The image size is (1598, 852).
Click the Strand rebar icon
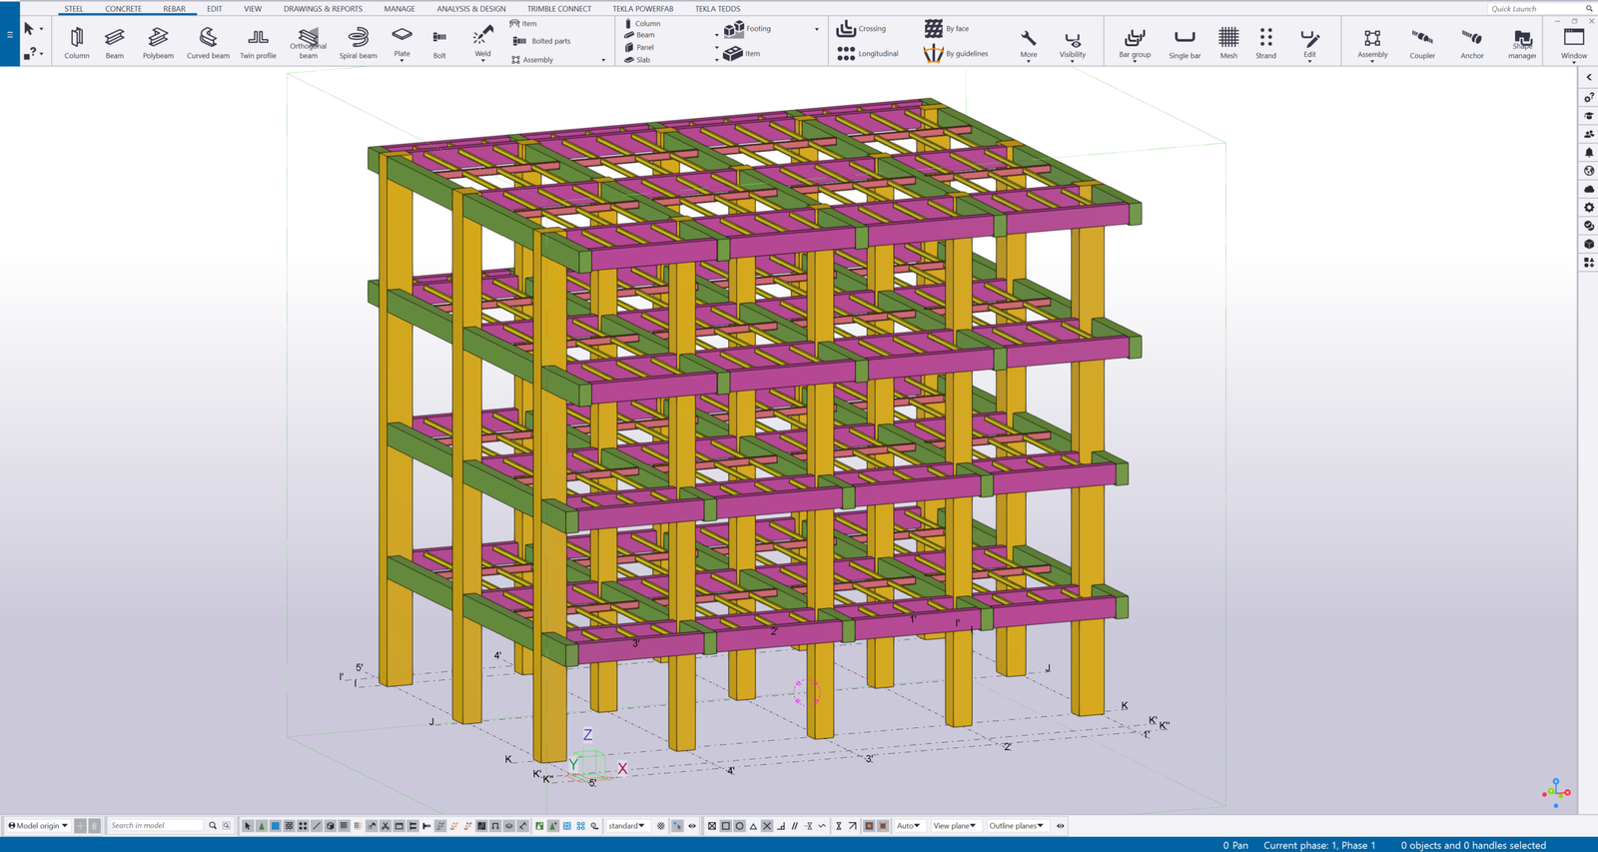coord(1265,41)
